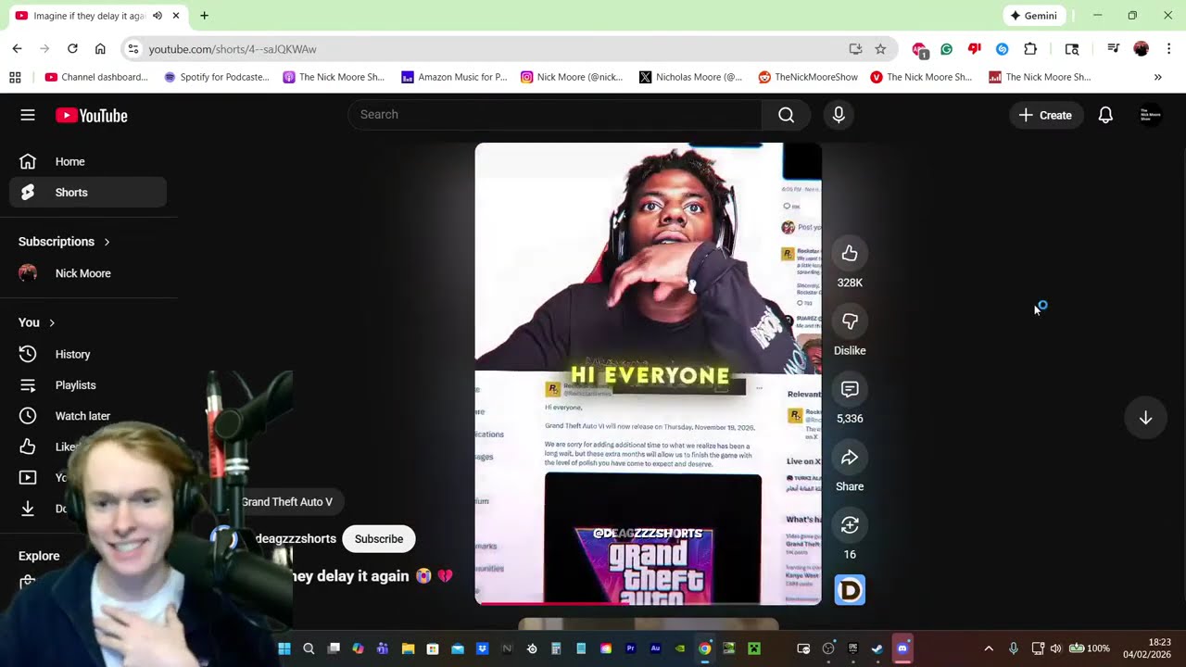Open Playlists in the sidebar
Screen dimensions: 1186x667
click(x=88, y=384)
